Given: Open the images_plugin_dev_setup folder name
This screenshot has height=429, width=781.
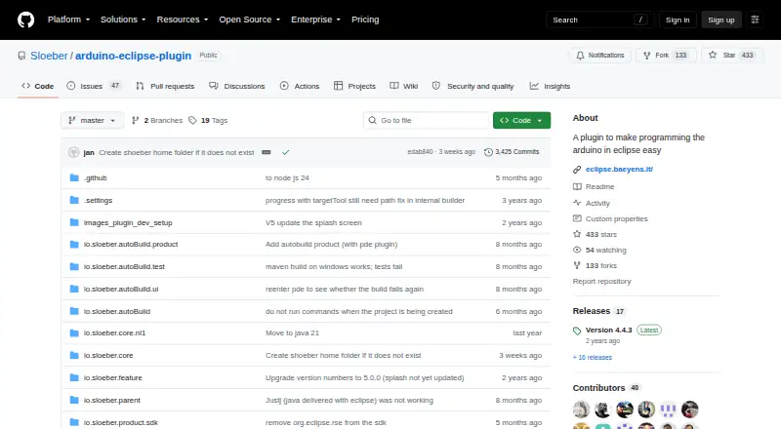Looking at the screenshot, I should click(x=128, y=222).
